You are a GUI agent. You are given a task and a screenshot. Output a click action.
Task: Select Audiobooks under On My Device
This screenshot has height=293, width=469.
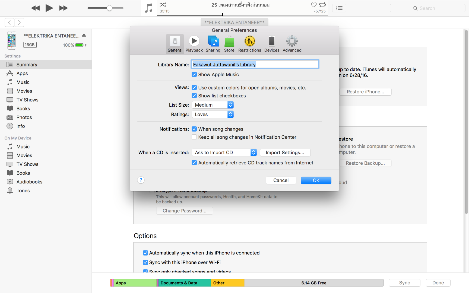[x=46, y=182]
